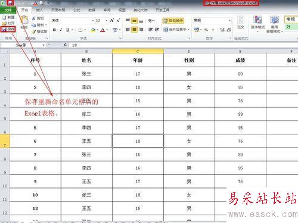The image size is (298, 223).
Task: Open the 文件 (File) tab
Action: (8, 10)
